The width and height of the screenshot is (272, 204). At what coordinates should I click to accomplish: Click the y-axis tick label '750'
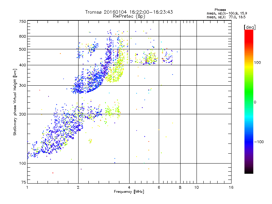pos(22,21)
